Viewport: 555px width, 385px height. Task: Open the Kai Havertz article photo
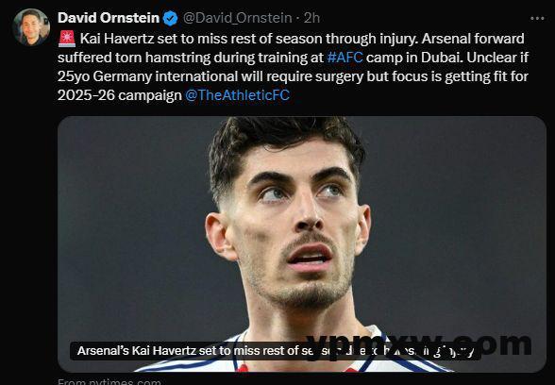pos(302,244)
